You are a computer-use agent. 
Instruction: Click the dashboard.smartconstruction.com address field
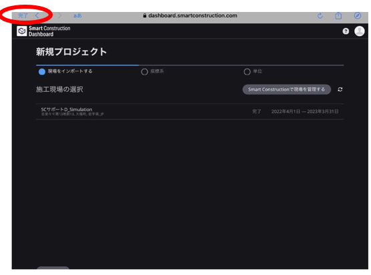pos(190,15)
